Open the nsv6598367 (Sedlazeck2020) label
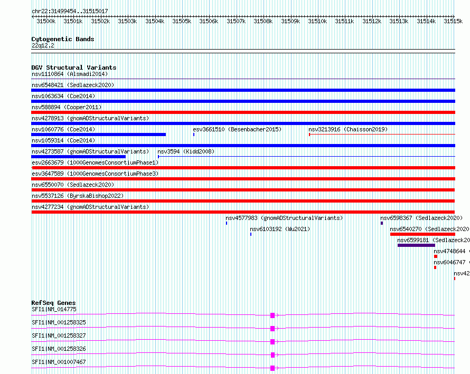The height and width of the screenshot is (374, 470). 421,218
